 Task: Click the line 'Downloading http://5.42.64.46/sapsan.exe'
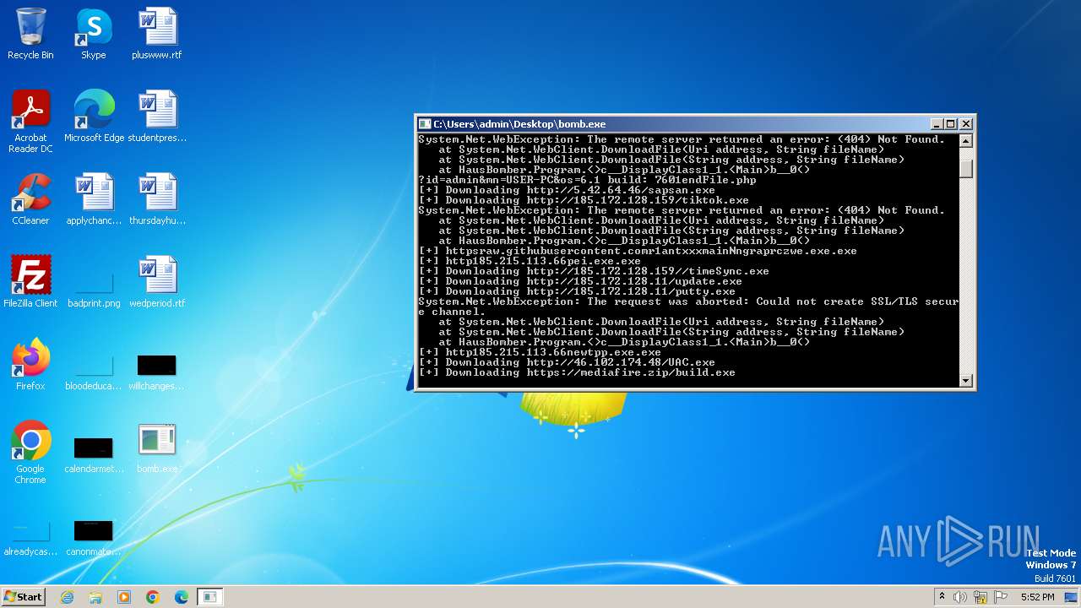tap(567, 190)
